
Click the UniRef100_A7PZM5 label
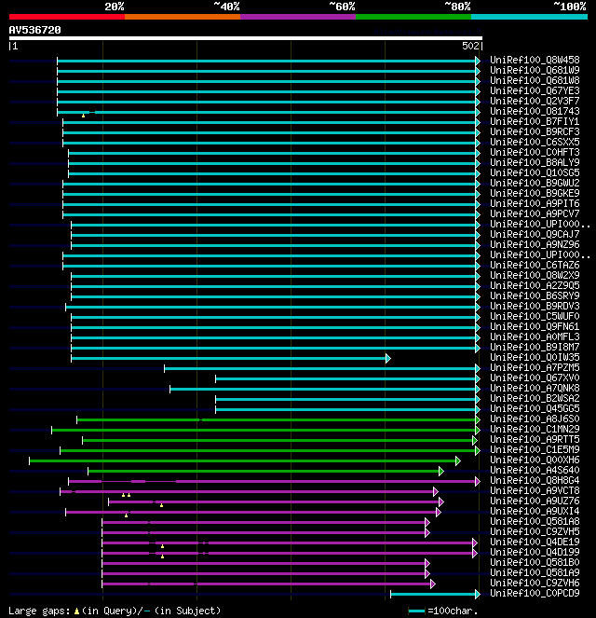(x=535, y=367)
